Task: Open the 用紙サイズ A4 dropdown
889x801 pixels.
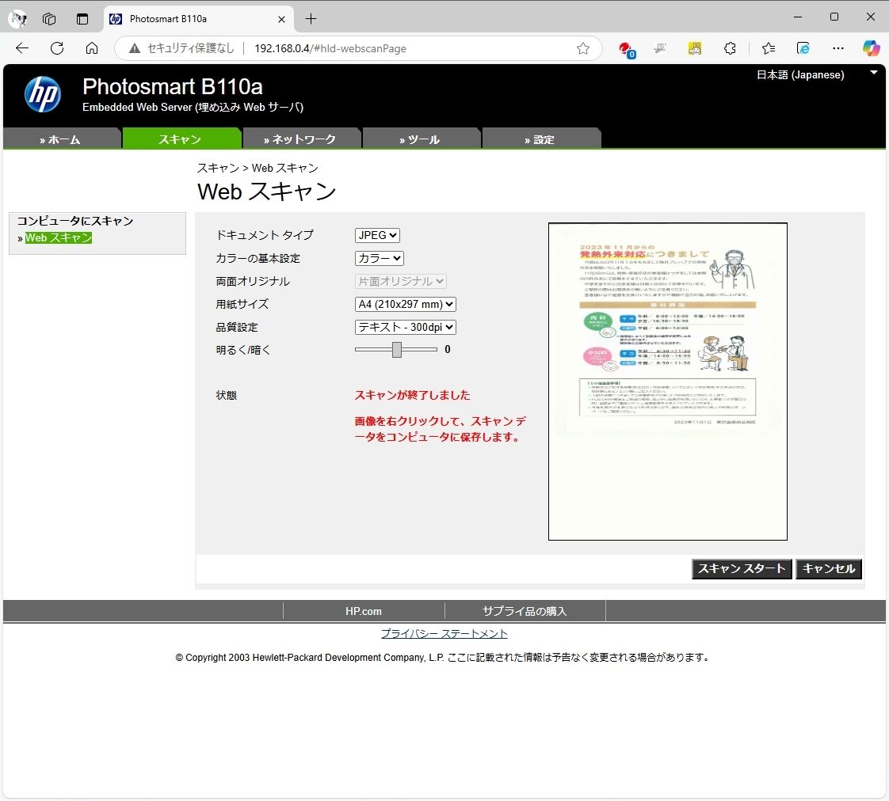Action: (406, 304)
